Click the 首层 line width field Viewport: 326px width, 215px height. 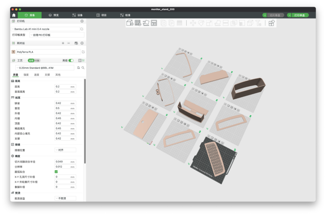(65, 108)
